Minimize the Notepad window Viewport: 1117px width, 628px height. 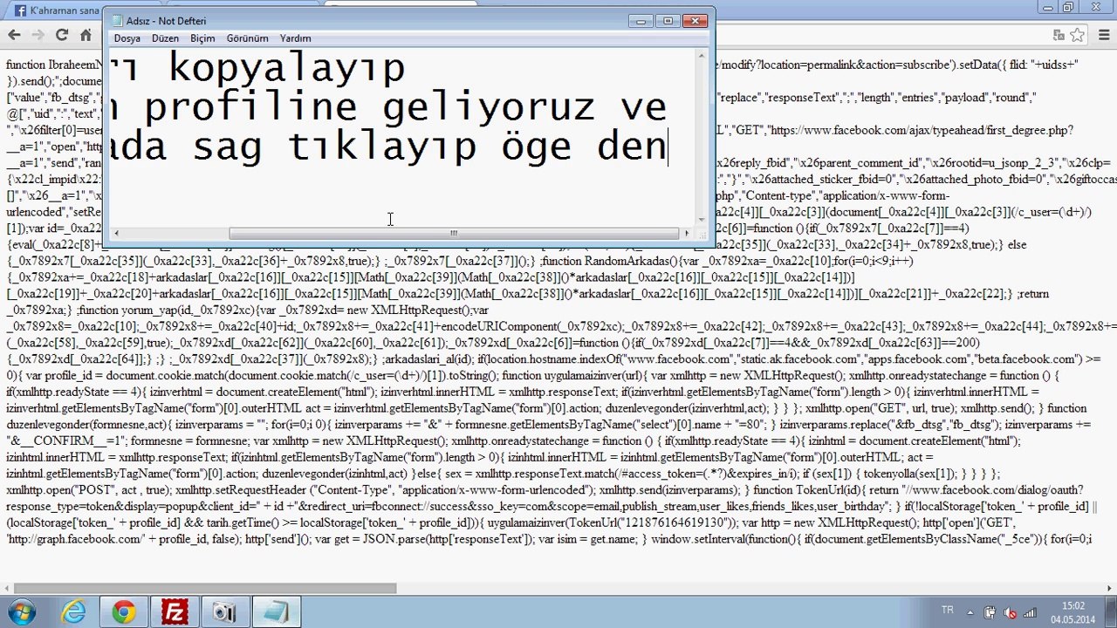pos(641,21)
